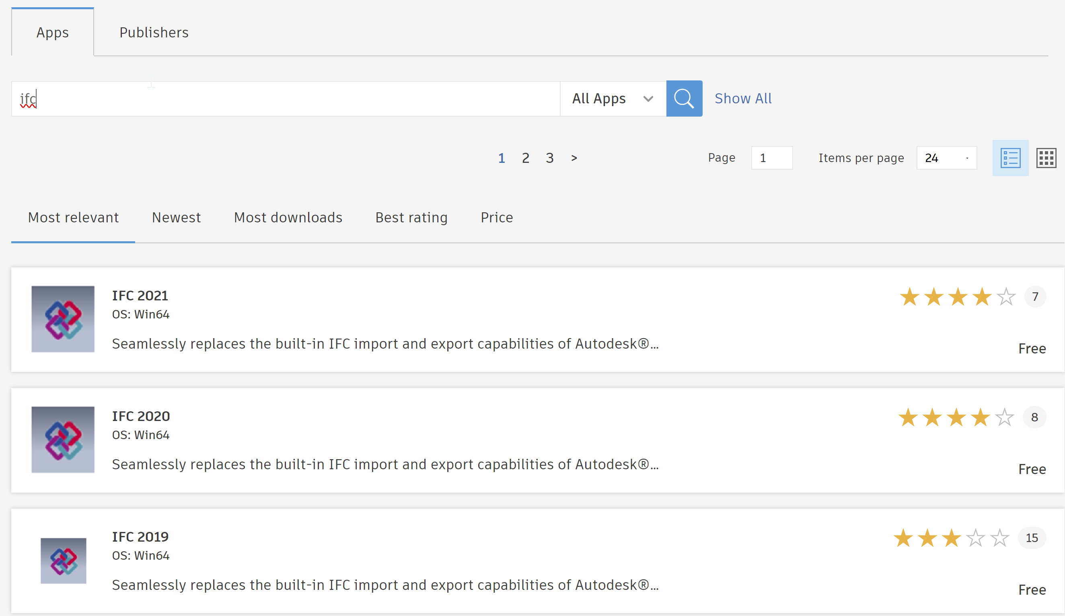
Task: Open the IFC 2020 app thumbnail
Action: pos(63,439)
